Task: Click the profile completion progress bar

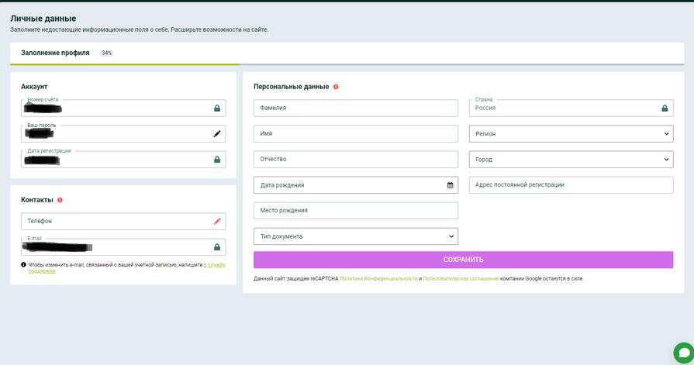Action: 347,64
